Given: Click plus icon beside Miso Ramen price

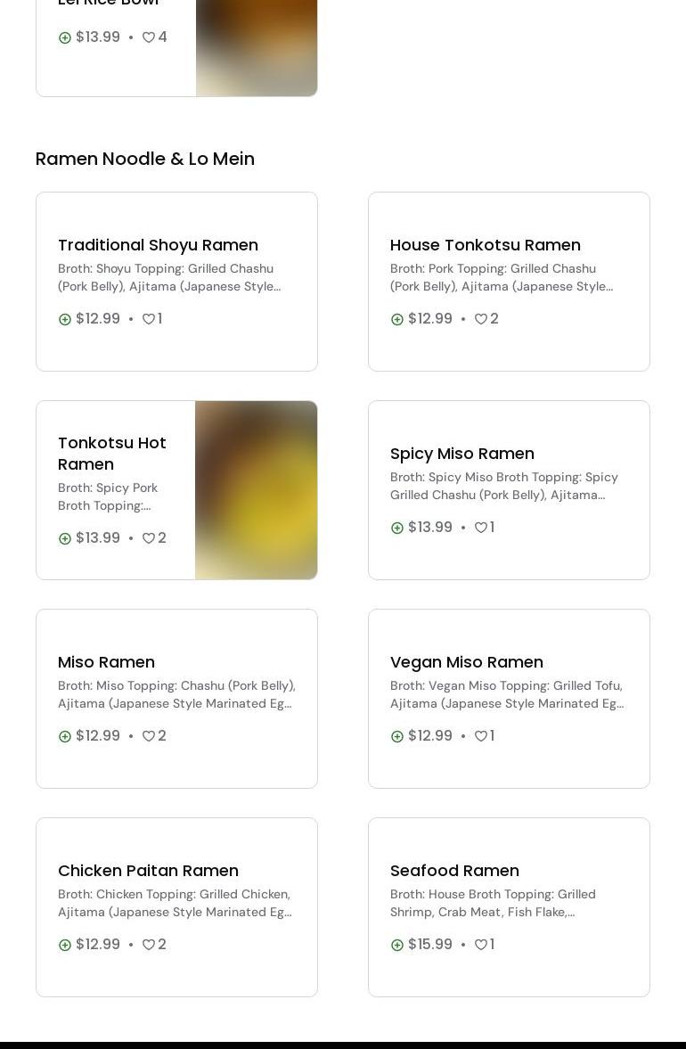Looking at the screenshot, I should pyautogui.click(x=65, y=736).
